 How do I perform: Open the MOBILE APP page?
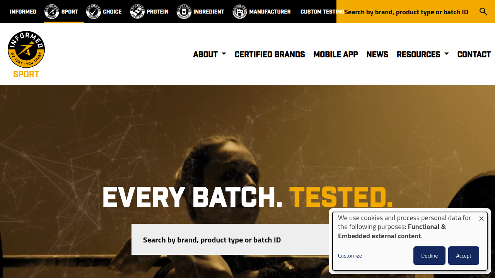click(336, 54)
